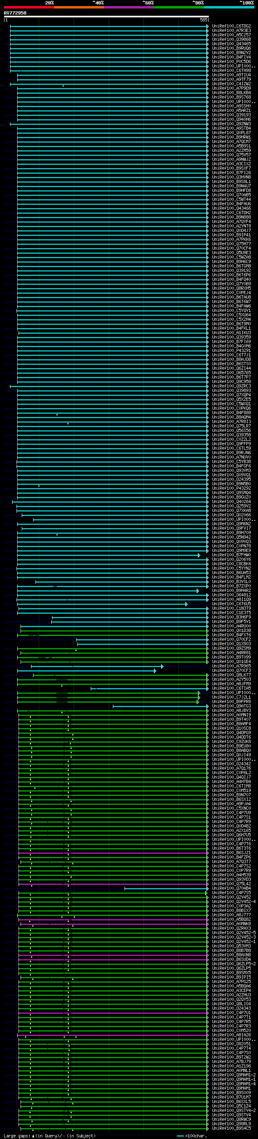258x1139 pixels.
Task: Click the red 20% identity legend segment
Action: [x=29, y=7]
